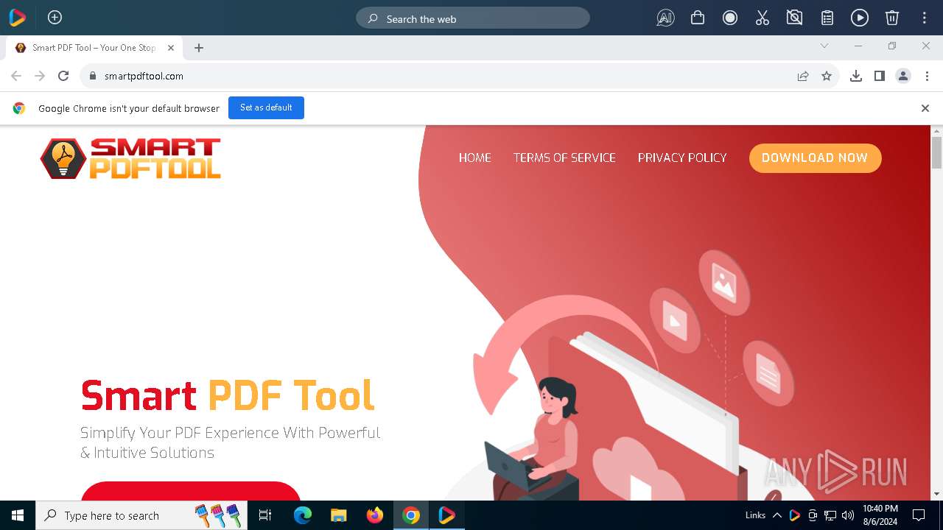Screen dimensions: 943x530
Task: Launch Microsoft Edge from taskbar
Action: [x=303, y=515]
